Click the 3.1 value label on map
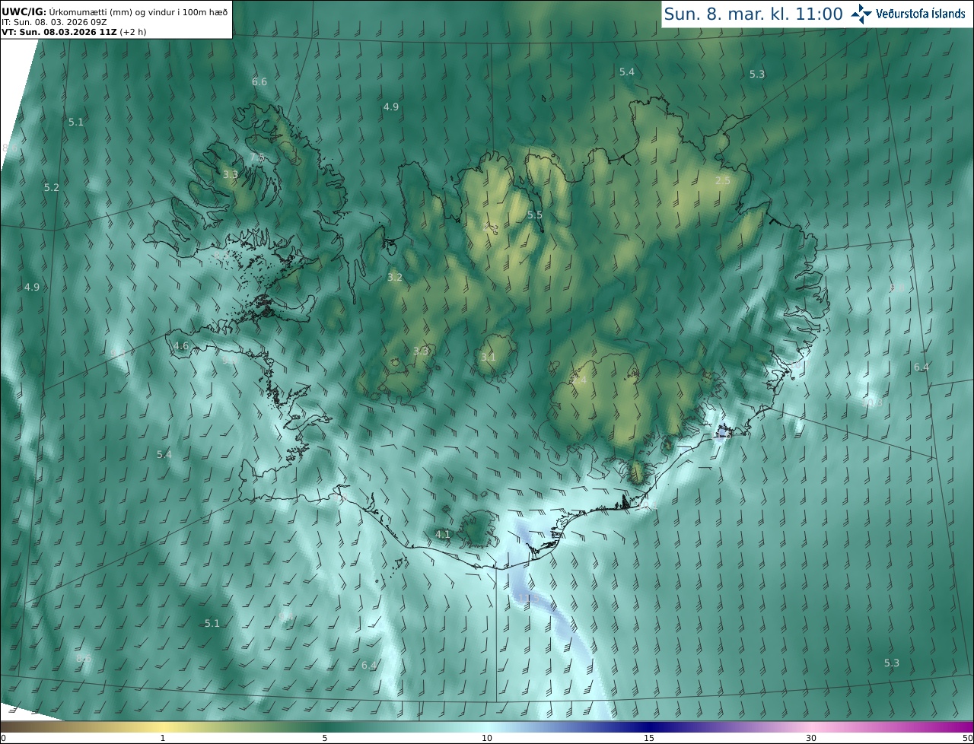 pos(489,357)
